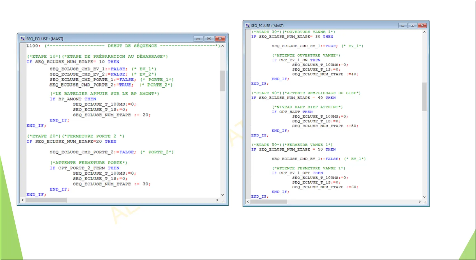The image size is (476, 260).
Task: Click the horizontal scrollbar thumb in left window
Action: tap(46, 200)
